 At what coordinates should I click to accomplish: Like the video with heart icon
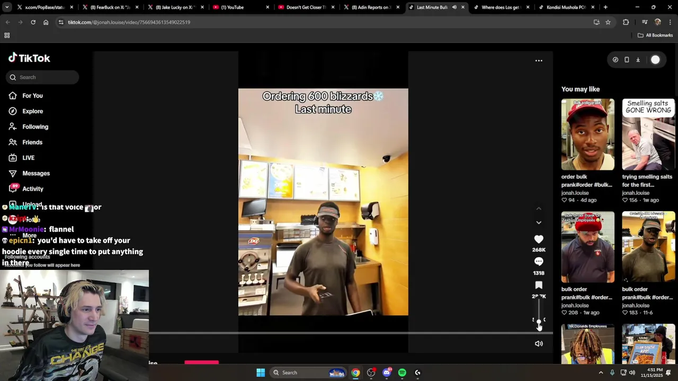[539, 239]
